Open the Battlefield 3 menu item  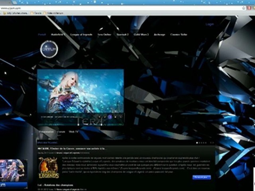[x=58, y=34]
